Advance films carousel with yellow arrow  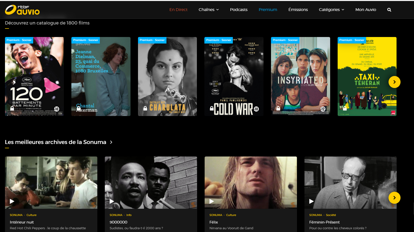pyautogui.click(x=395, y=82)
